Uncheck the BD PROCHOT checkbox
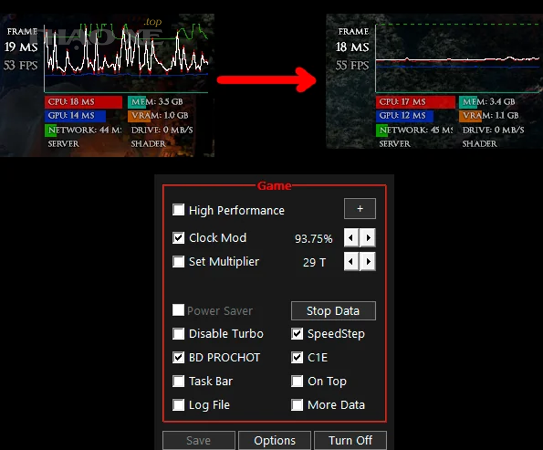 179,358
